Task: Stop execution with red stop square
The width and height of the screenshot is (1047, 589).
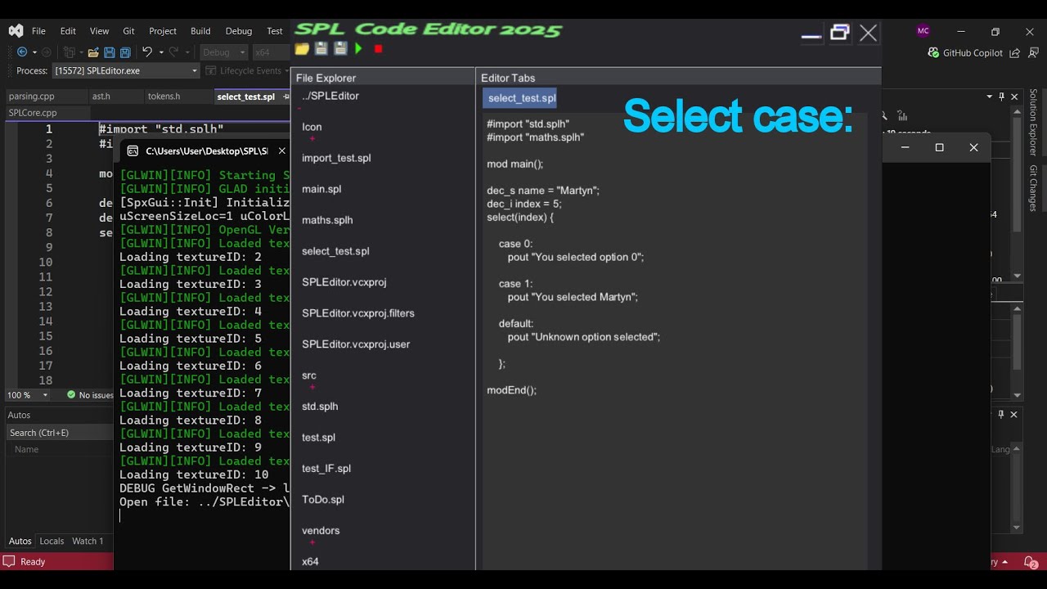Action: (378, 49)
